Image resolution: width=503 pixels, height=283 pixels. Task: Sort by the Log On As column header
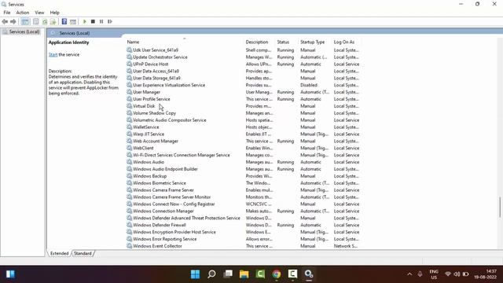pyautogui.click(x=344, y=42)
